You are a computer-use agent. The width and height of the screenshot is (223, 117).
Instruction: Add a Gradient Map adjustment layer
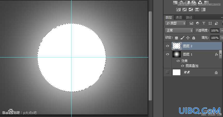(x=203, y=10)
